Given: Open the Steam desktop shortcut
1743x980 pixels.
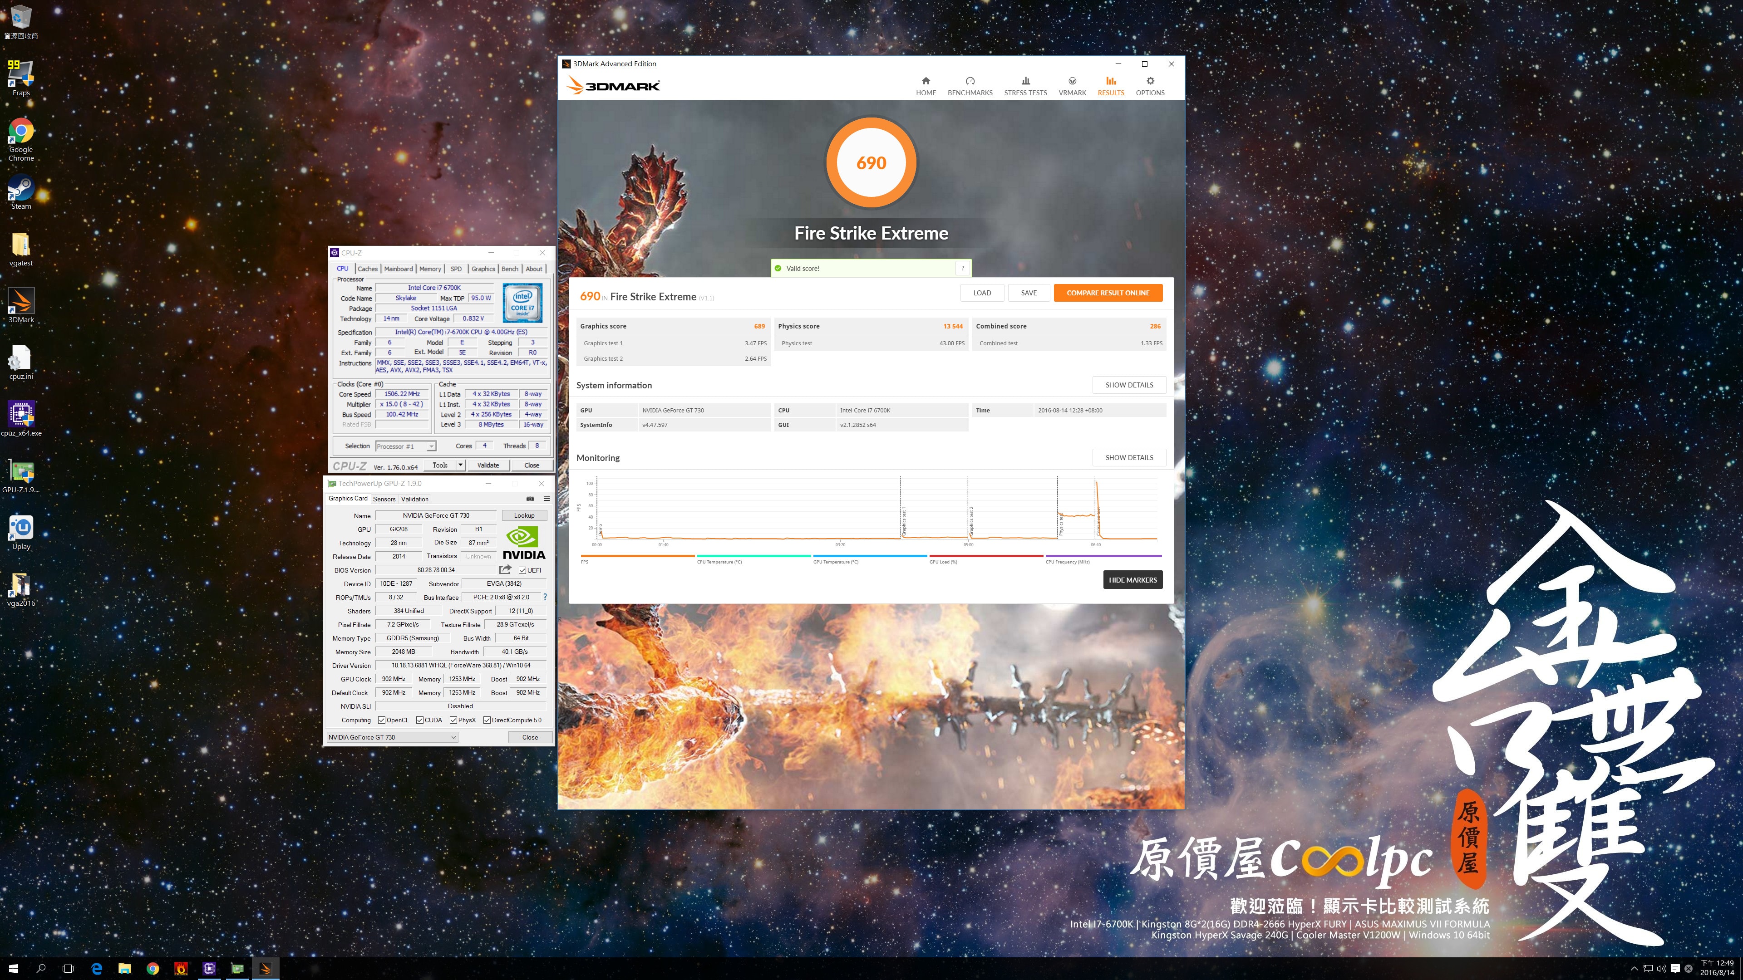Looking at the screenshot, I should (x=21, y=192).
